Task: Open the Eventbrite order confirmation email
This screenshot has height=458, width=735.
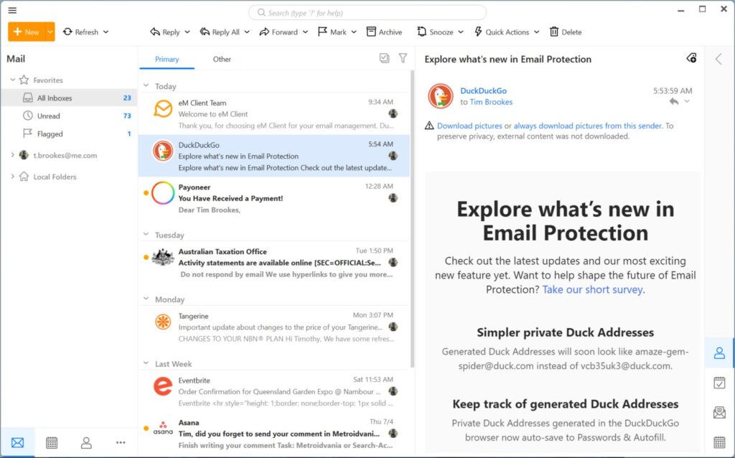Action: pos(274,391)
